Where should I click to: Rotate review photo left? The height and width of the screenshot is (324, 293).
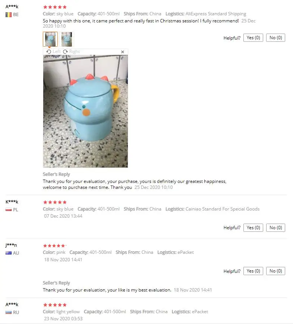pyautogui.click(x=53, y=52)
